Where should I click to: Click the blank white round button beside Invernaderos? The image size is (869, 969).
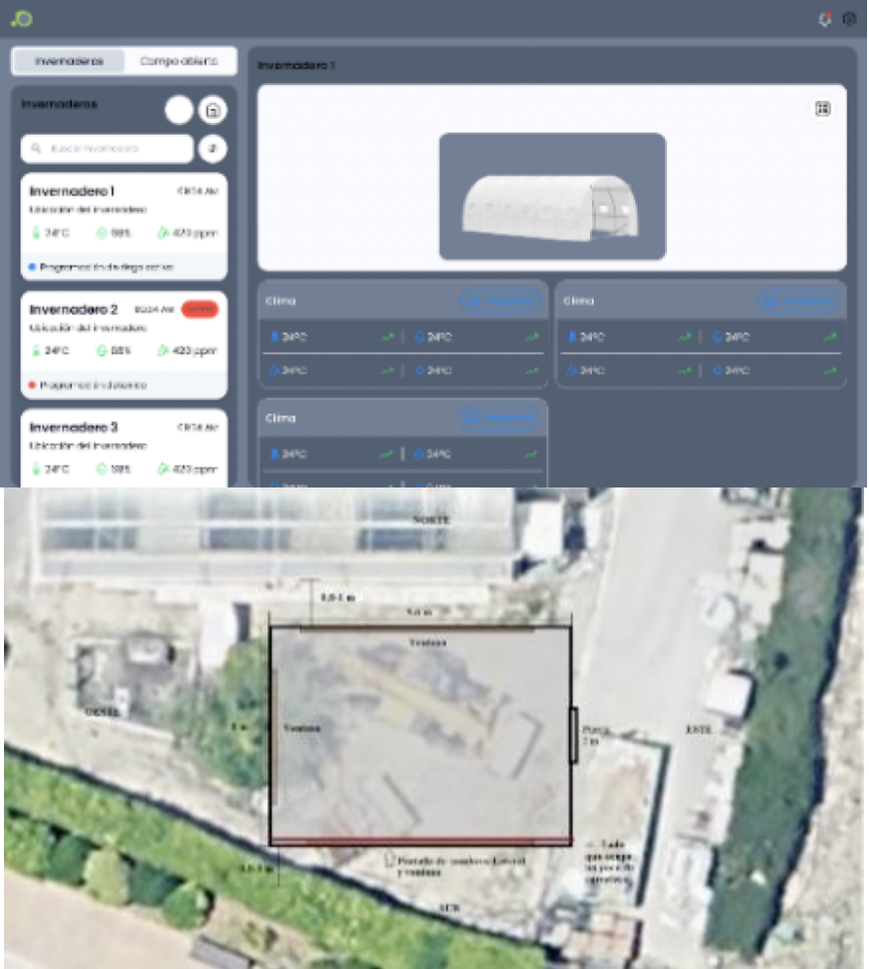click(x=179, y=111)
